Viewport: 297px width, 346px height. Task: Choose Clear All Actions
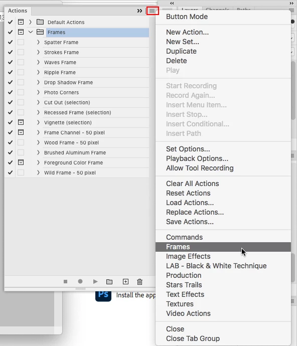point(223,184)
